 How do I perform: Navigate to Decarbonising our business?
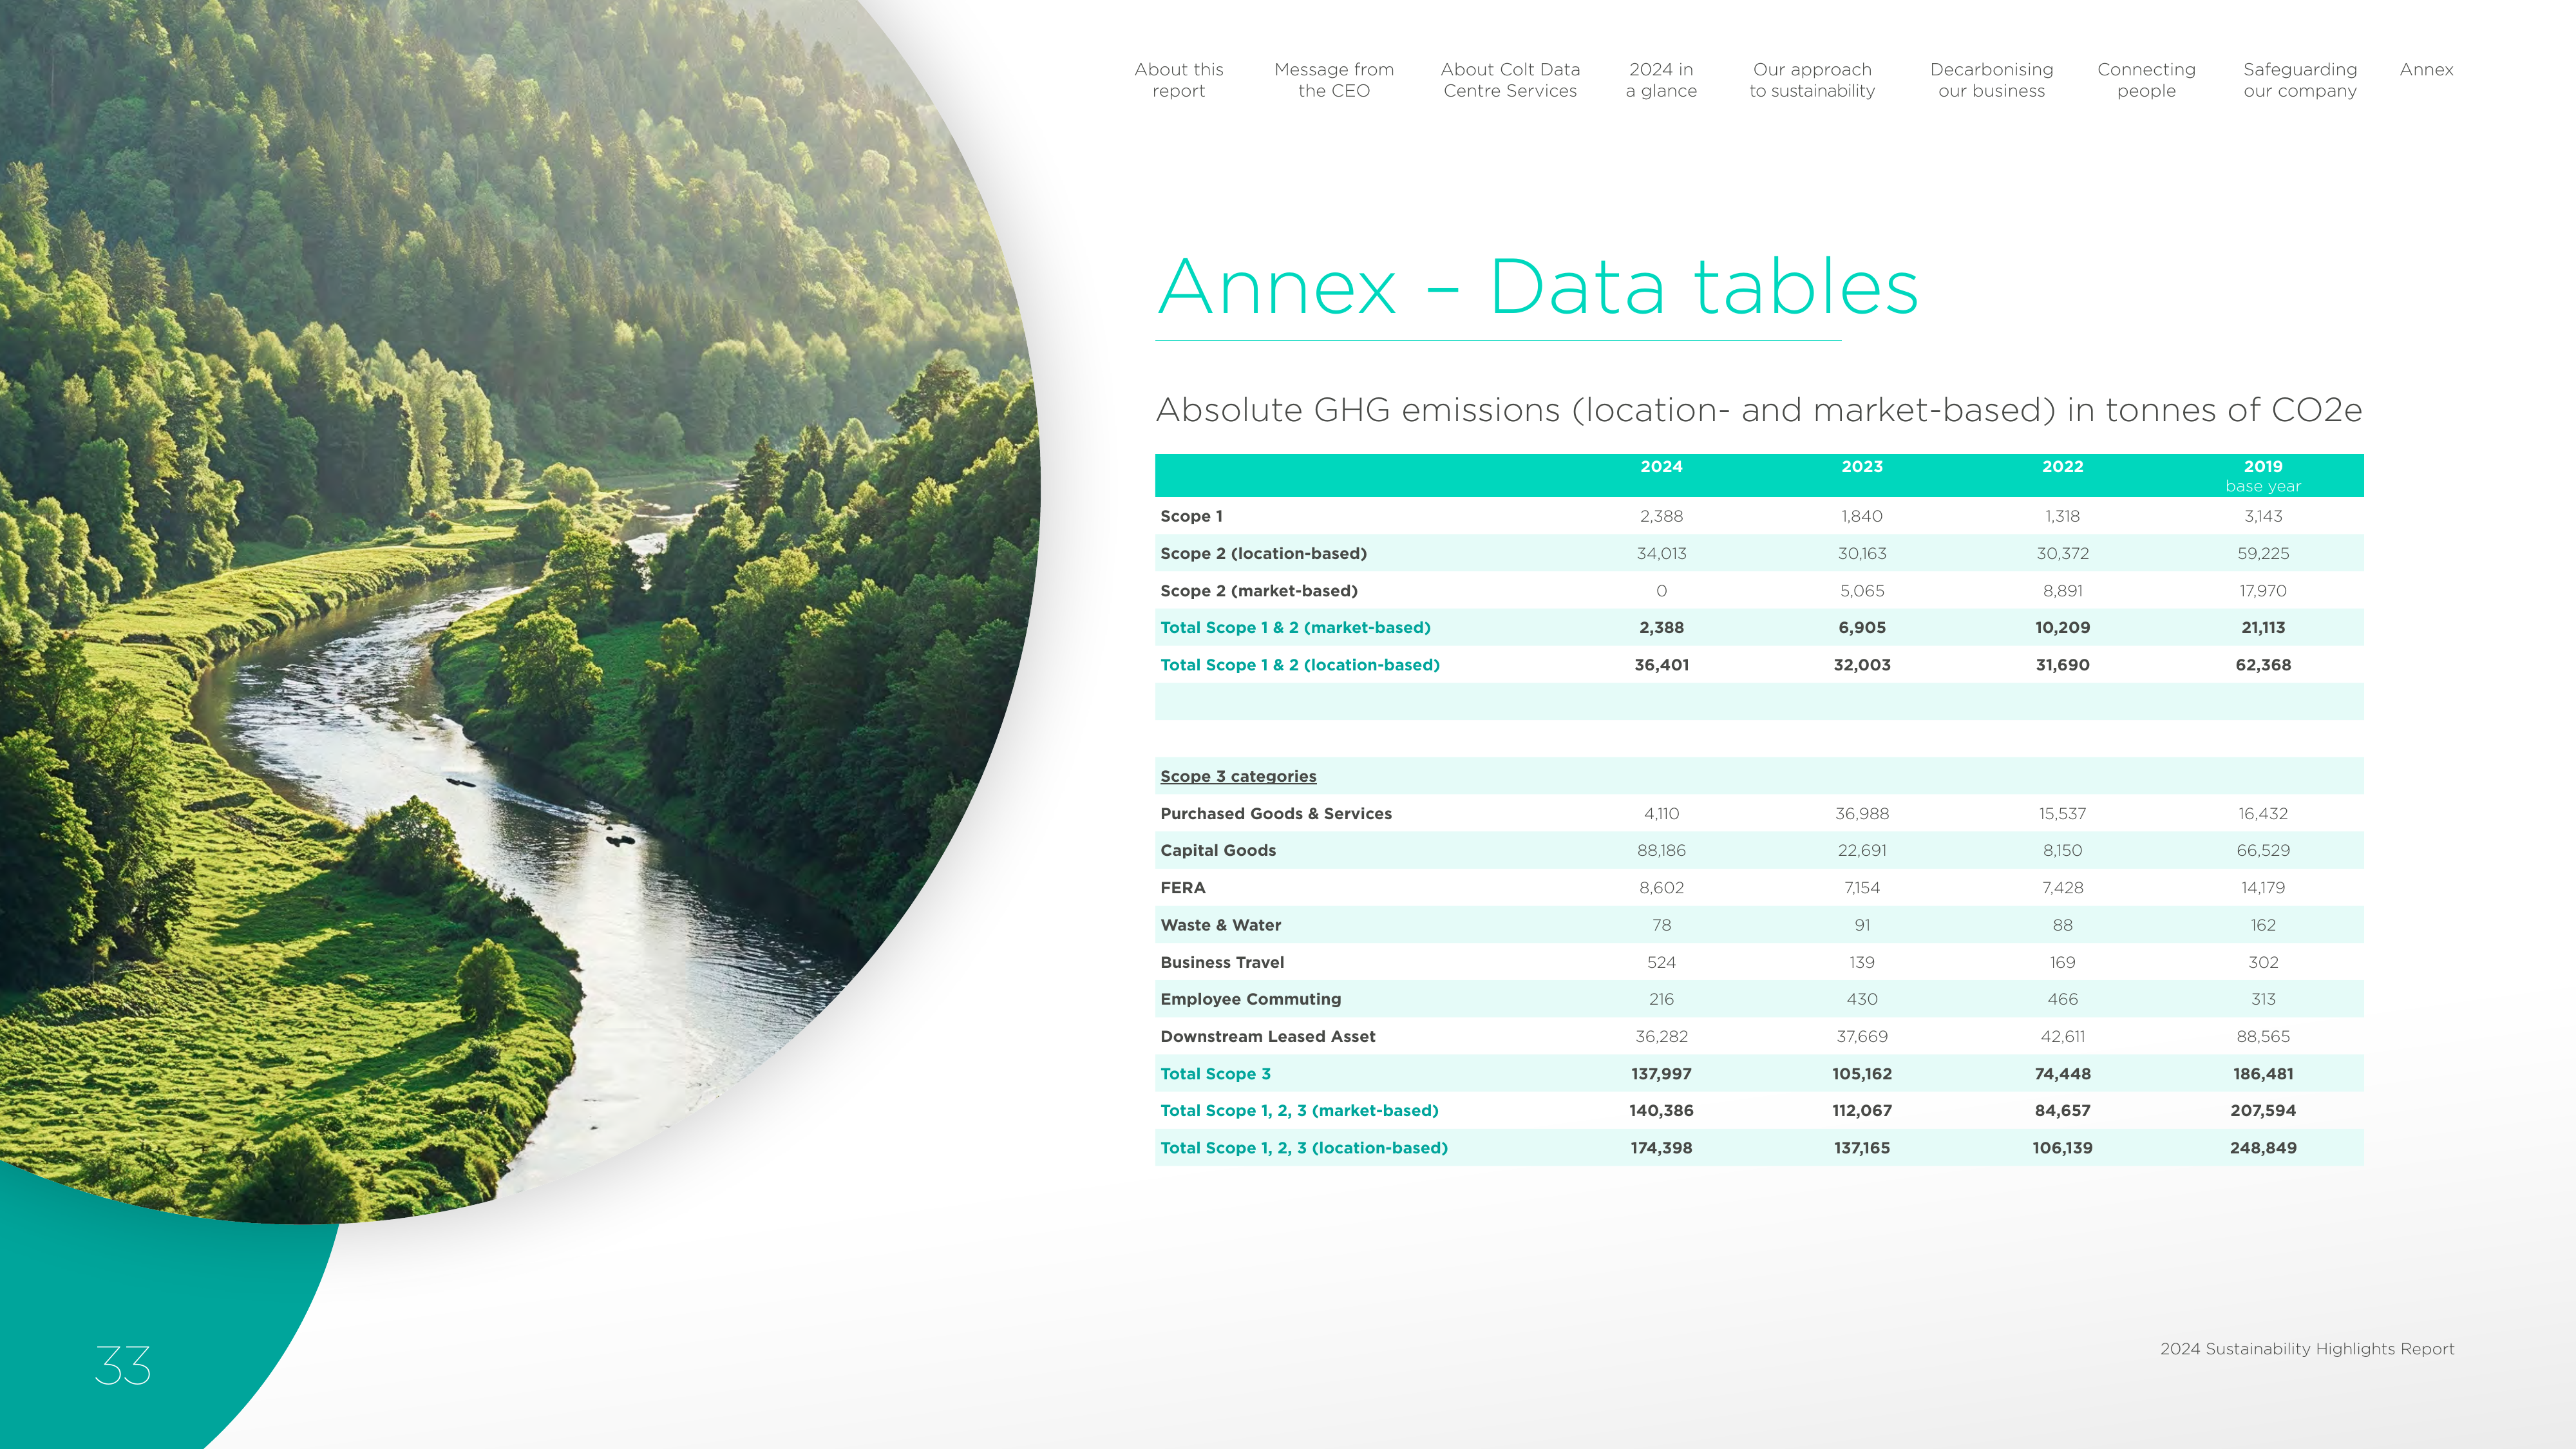coord(1991,80)
